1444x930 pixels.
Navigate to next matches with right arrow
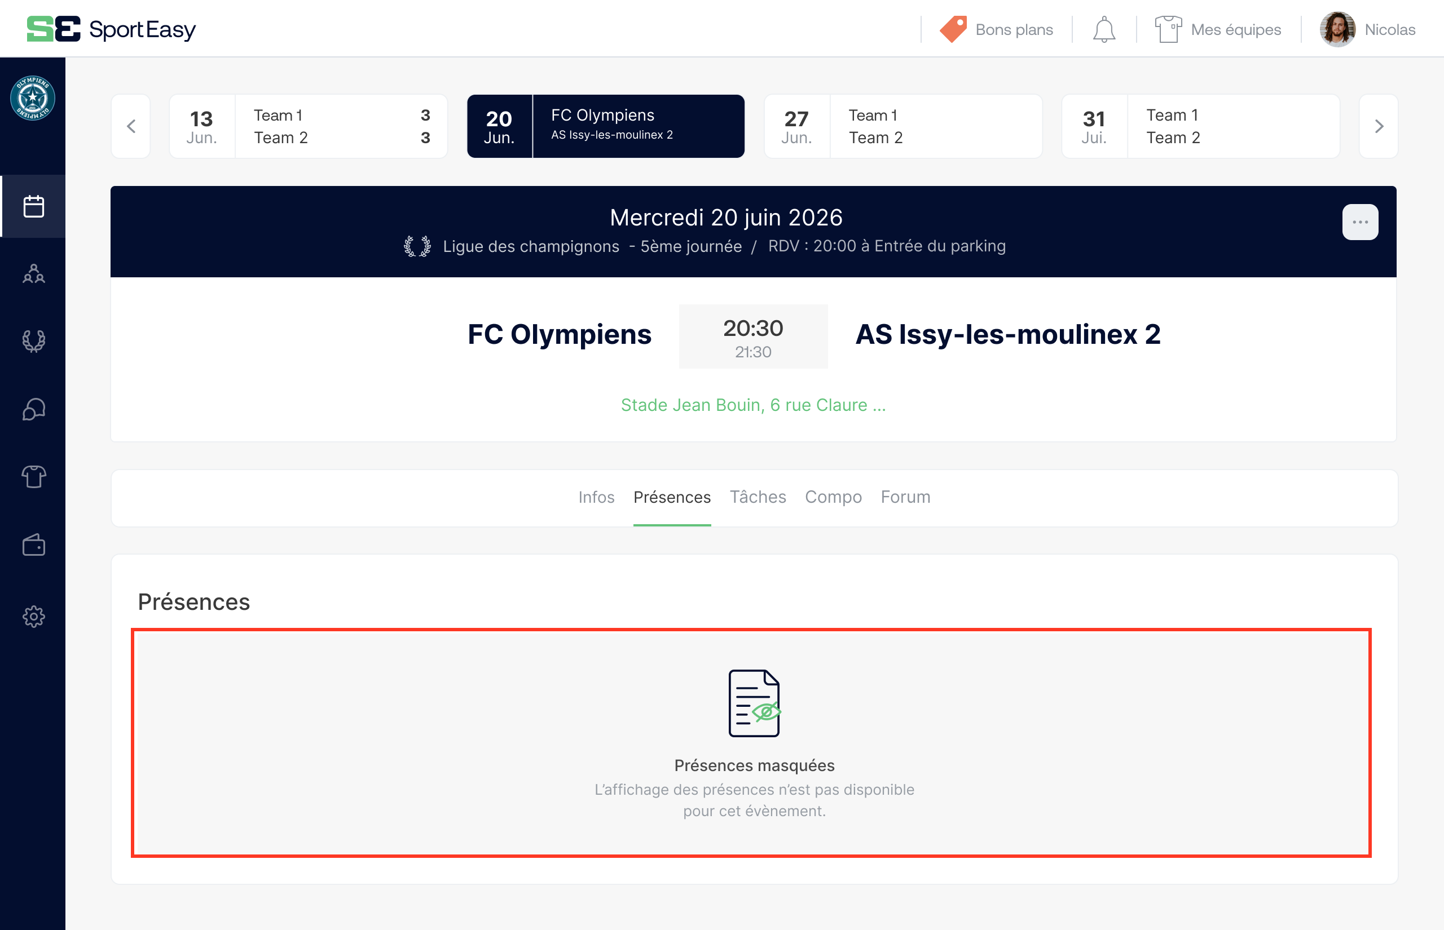[x=1378, y=126]
